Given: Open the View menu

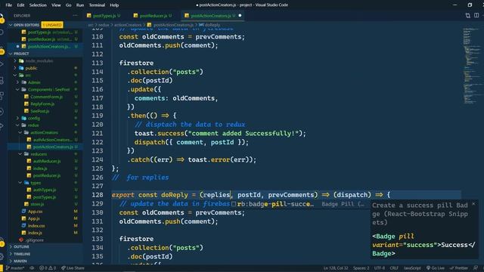Looking at the screenshot, I should (56, 5).
